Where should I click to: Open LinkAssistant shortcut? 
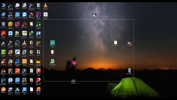point(17,16)
